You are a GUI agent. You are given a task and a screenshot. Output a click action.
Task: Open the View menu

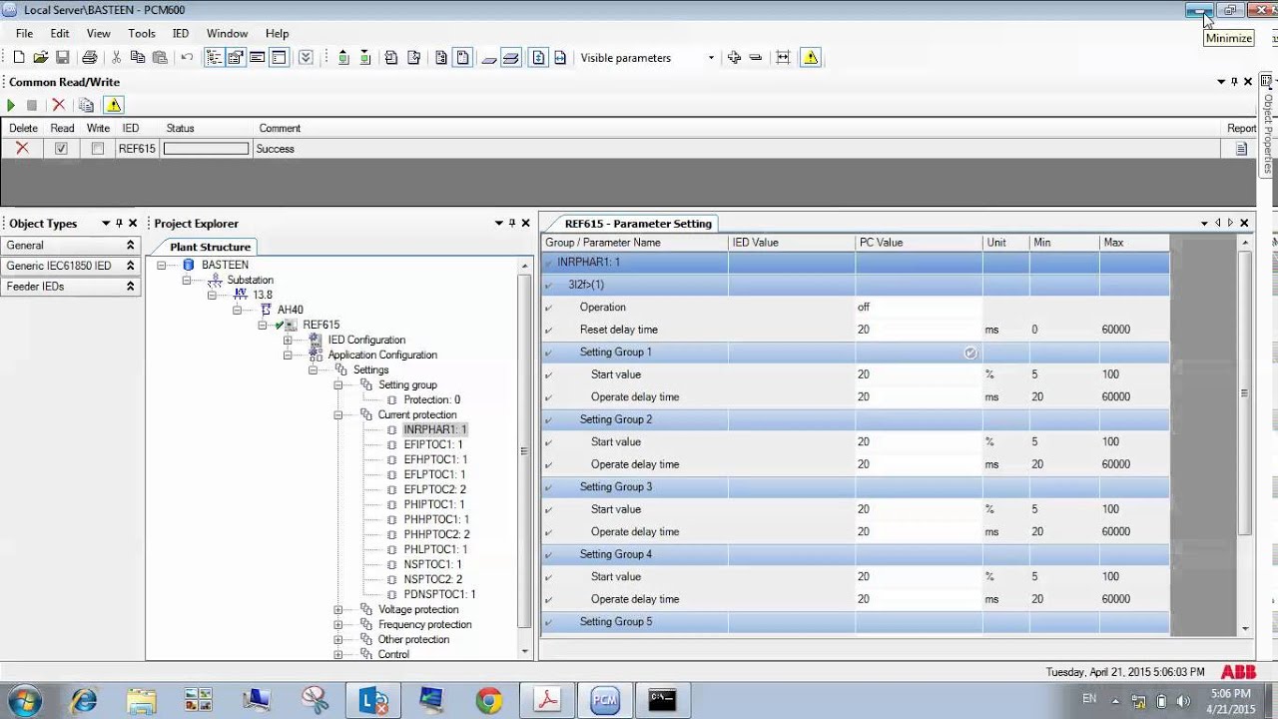[98, 34]
